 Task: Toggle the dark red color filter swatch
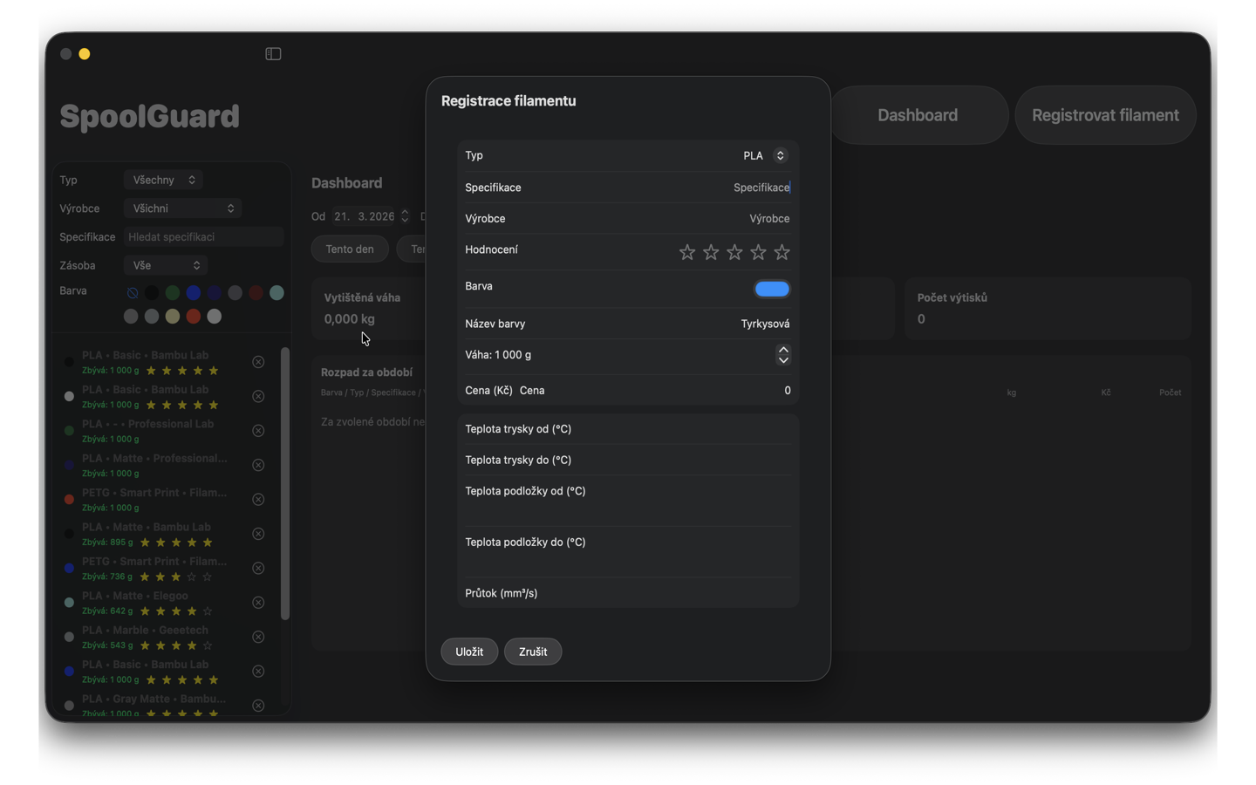256,293
